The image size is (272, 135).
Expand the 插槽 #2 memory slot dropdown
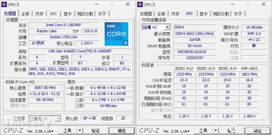pyautogui.click(x=167, y=27)
